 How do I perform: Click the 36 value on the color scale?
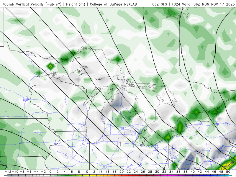tap(178, 172)
